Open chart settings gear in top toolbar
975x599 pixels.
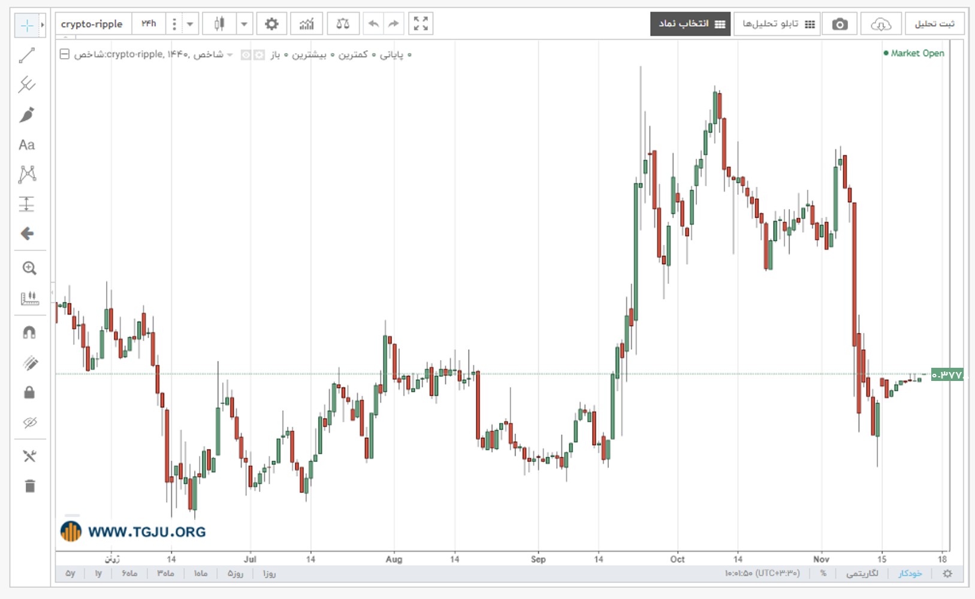click(x=271, y=24)
